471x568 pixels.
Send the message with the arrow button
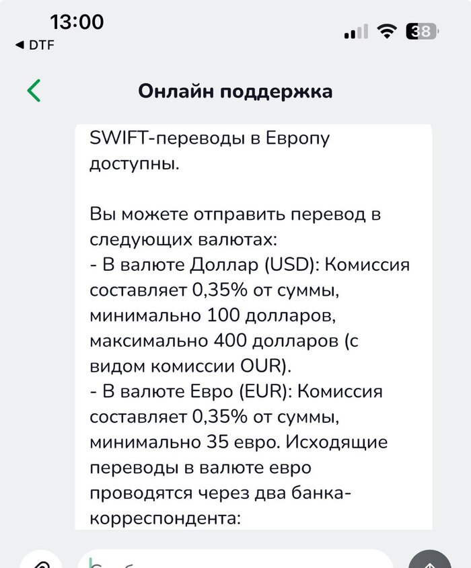click(x=430, y=561)
